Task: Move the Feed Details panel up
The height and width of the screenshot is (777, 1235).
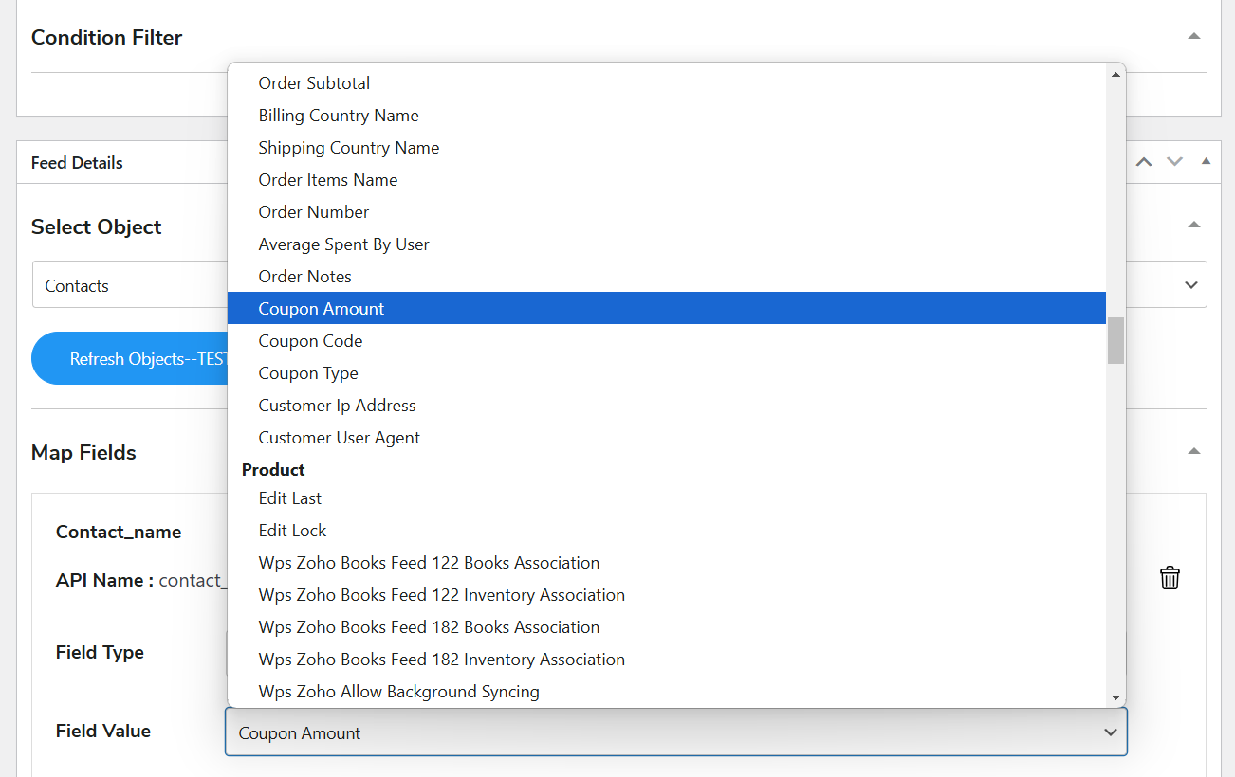Action: [x=1143, y=162]
